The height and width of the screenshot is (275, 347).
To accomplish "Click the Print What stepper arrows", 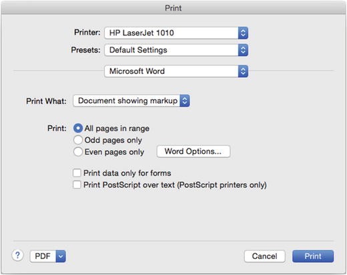I will [x=185, y=101].
